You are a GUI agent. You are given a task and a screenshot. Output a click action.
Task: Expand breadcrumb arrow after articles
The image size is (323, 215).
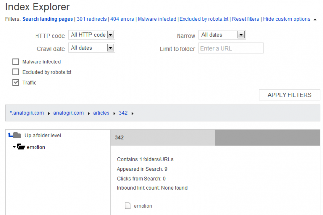114,114
